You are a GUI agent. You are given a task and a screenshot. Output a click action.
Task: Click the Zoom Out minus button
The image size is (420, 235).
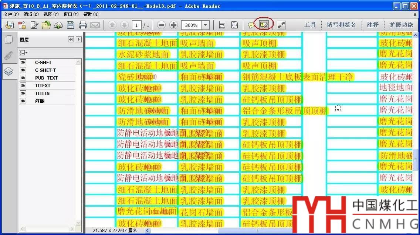click(x=161, y=25)
